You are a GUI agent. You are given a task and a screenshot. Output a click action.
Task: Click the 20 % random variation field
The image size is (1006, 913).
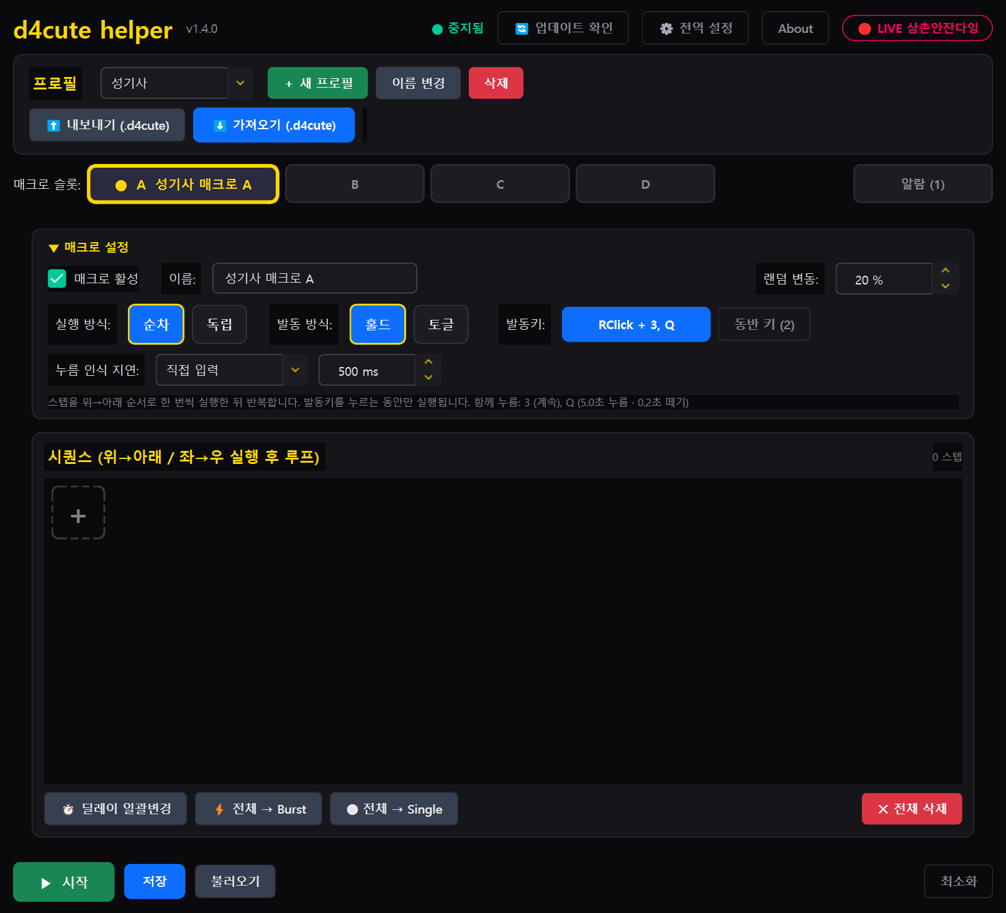(884, 279)
